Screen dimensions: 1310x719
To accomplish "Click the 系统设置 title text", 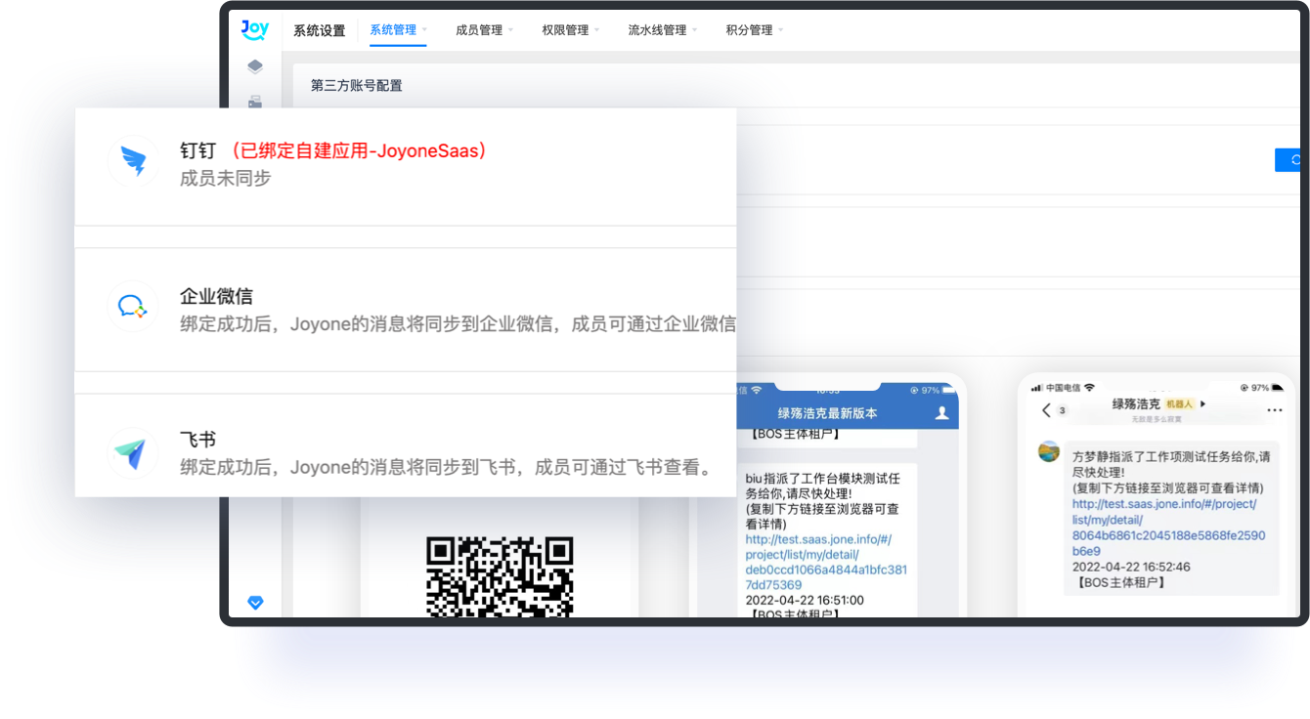I will [320, 30].
